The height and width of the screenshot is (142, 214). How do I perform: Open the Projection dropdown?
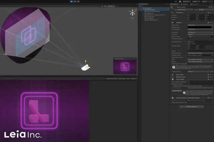[200, 32]
